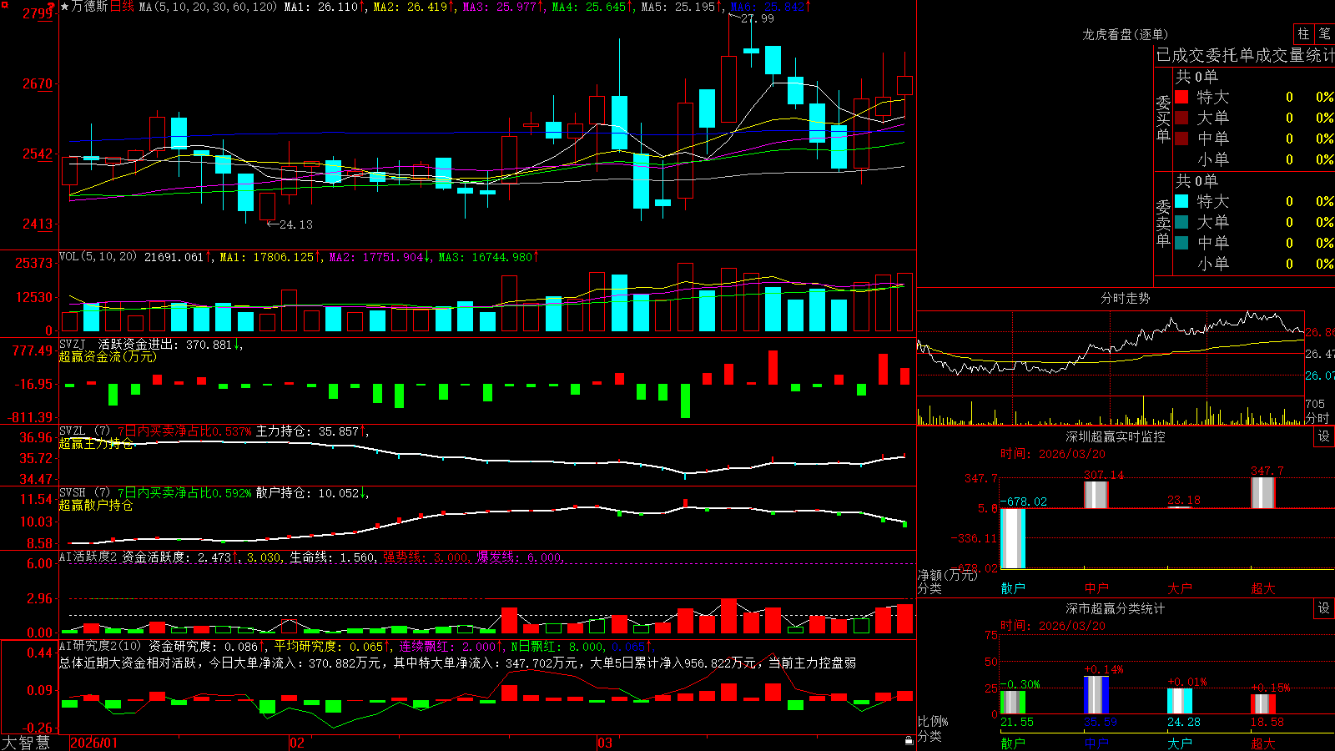1335x751 pixels.
Task: Click the 爆发线: 6.000 label
Action: tap(519, 557)
